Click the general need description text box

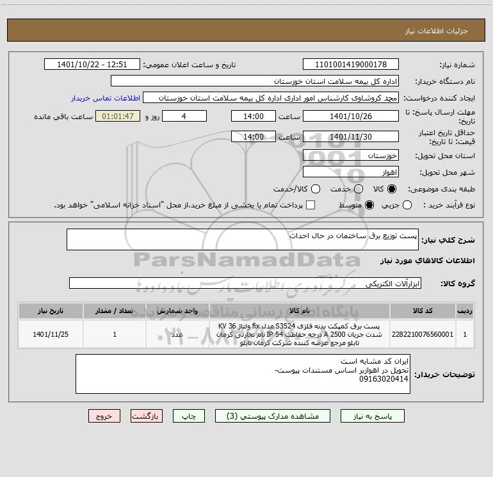pyautogui.click(x=243, y=239)
